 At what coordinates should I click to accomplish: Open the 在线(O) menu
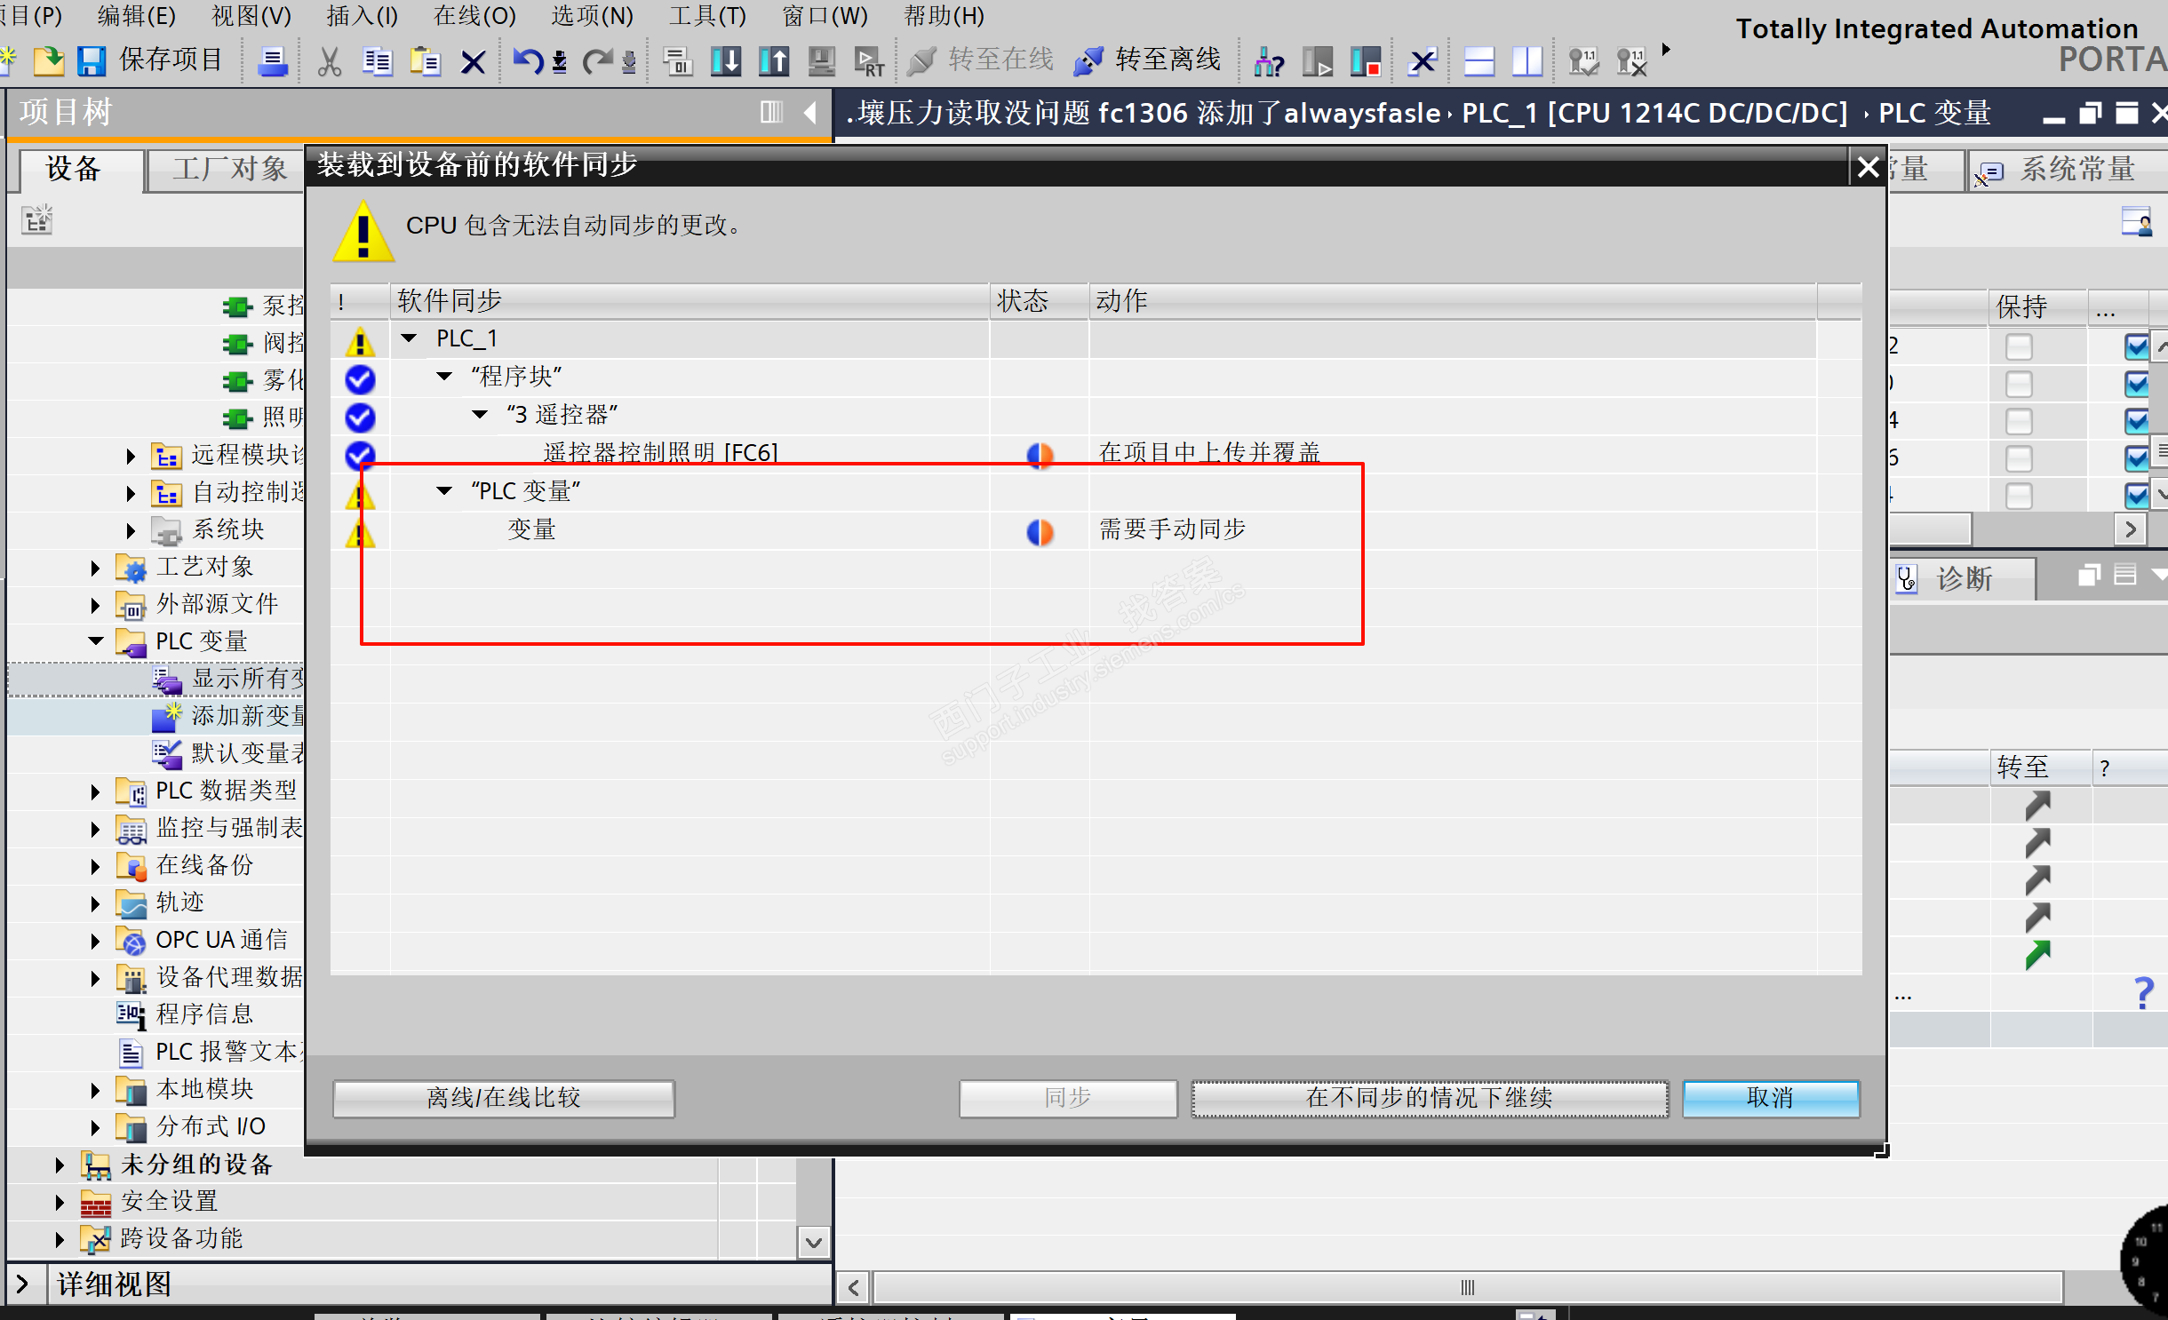pyautogui.click(x=474, y=16)
